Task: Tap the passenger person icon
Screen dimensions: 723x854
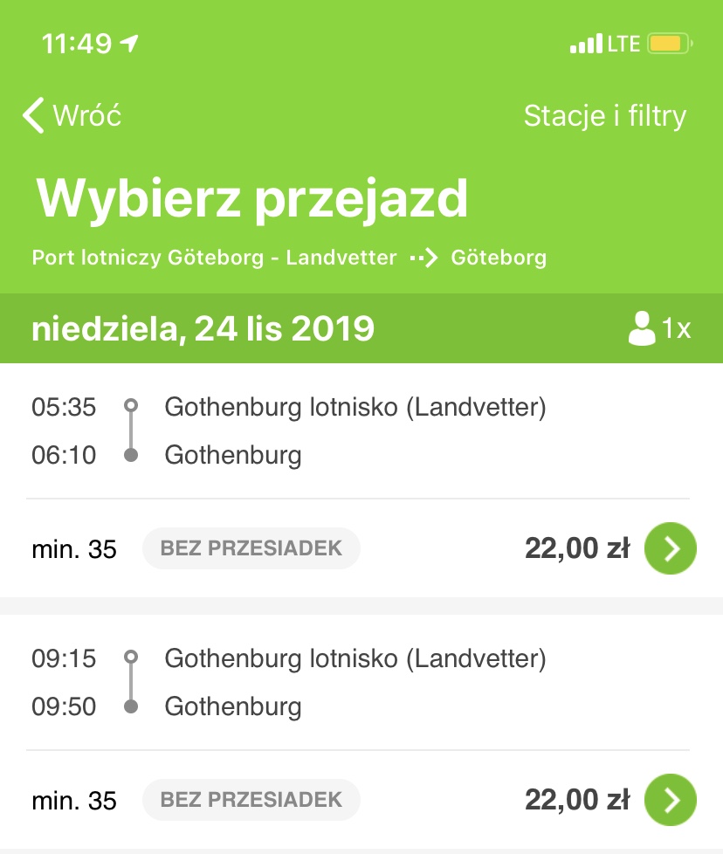Action: pos(642,328)
